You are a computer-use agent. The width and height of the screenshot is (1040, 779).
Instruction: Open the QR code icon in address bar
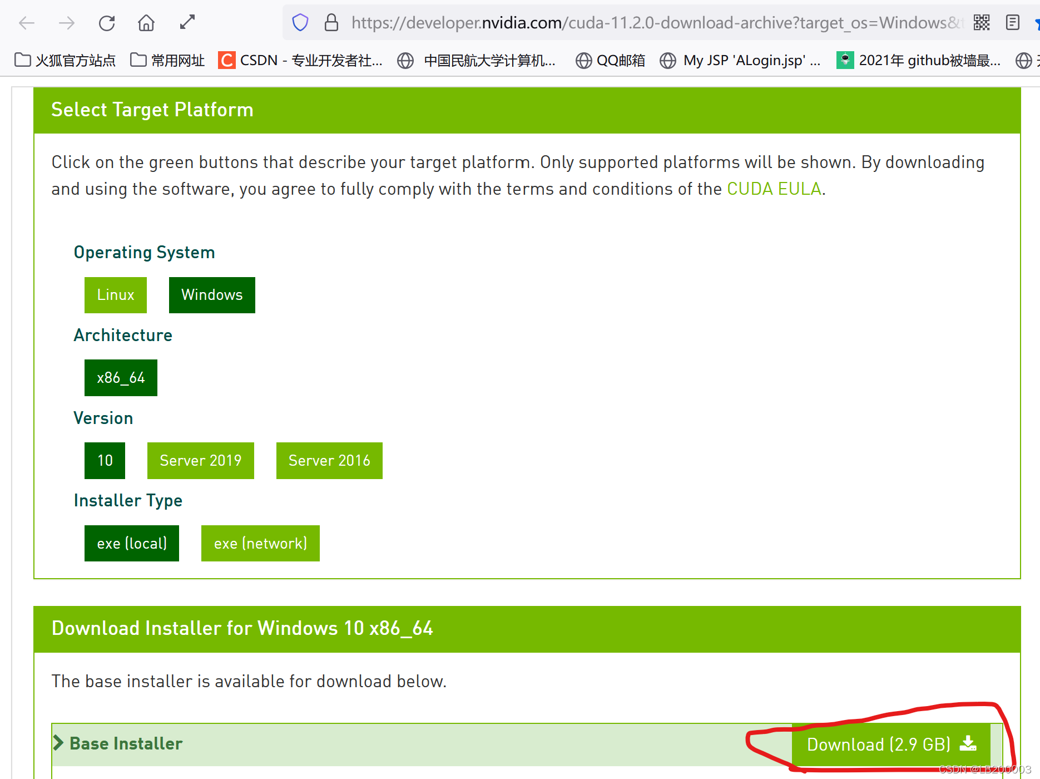point(982,23)
